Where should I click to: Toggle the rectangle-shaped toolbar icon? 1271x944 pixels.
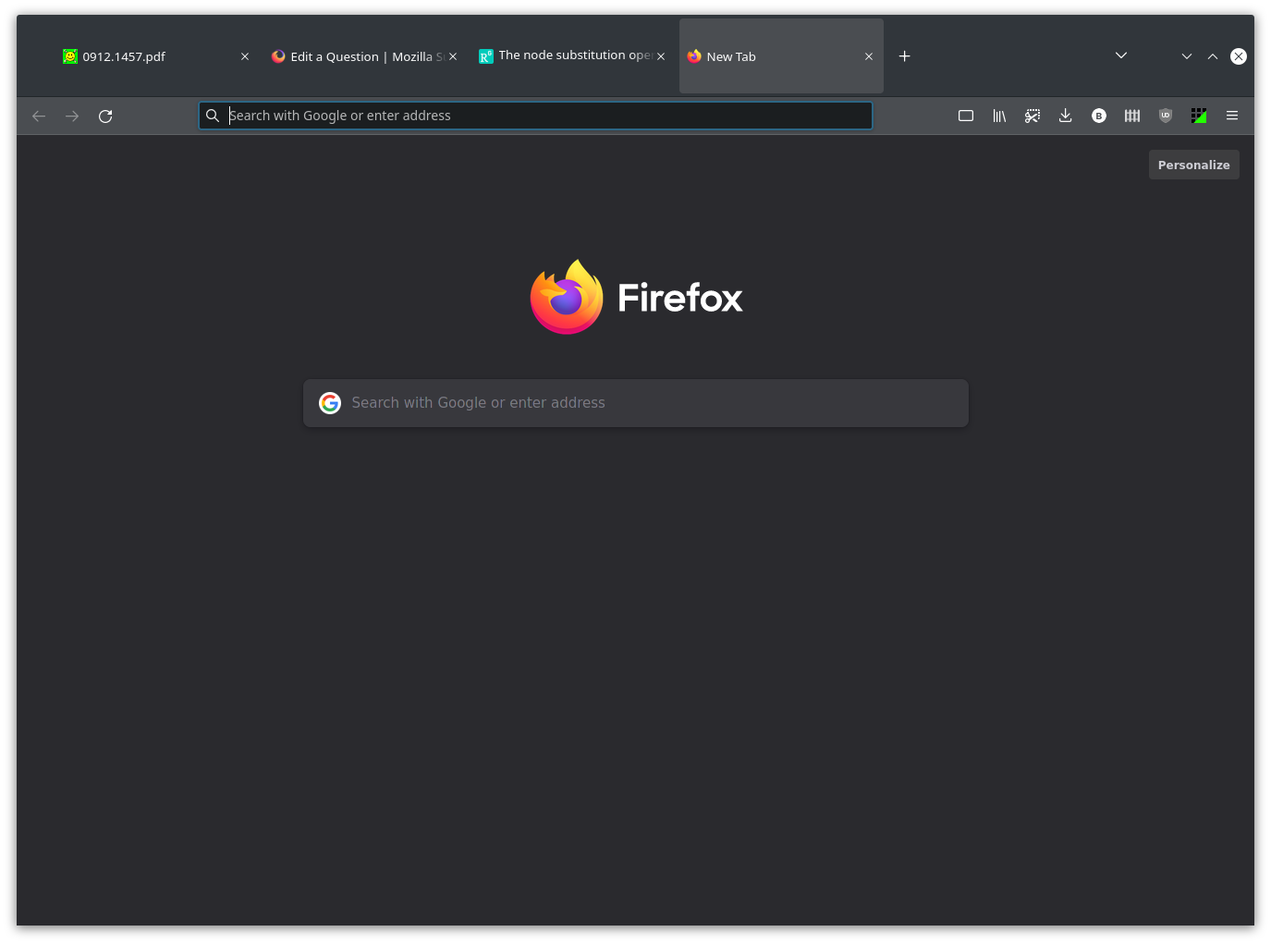point(966,116)
